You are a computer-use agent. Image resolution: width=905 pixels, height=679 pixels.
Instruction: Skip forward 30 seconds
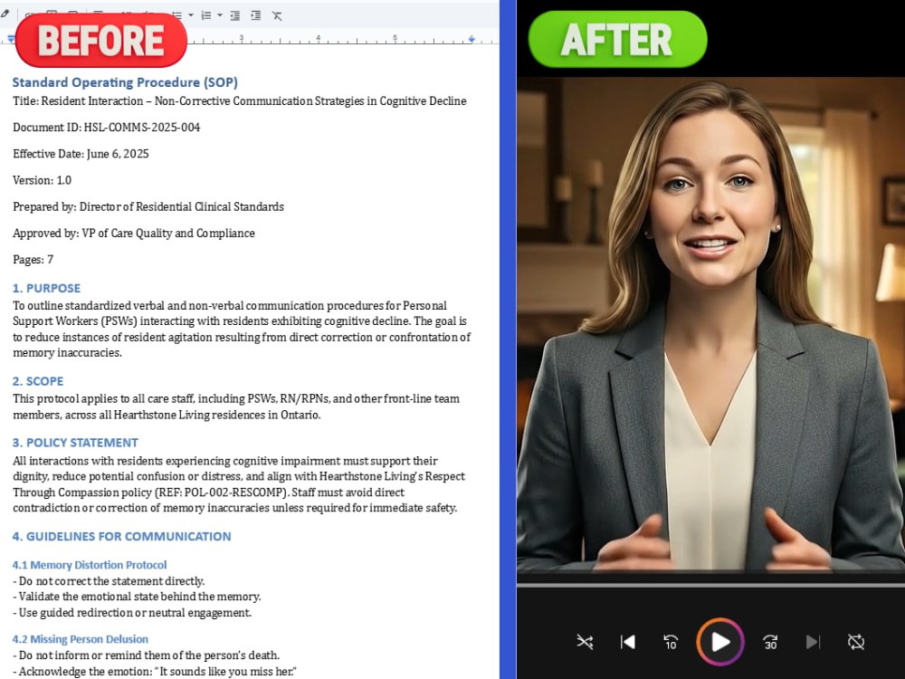(x=770, y=642)
